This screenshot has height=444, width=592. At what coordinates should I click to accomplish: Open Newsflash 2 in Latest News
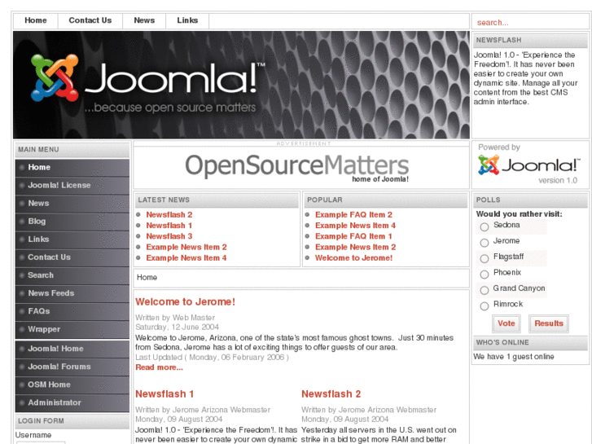tap(169, 214)
